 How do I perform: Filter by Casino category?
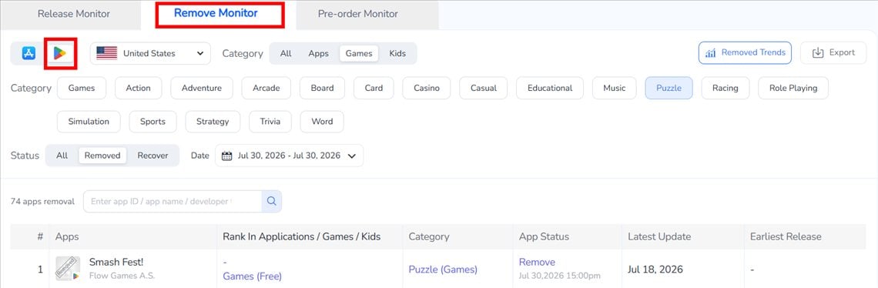[427, 88]
